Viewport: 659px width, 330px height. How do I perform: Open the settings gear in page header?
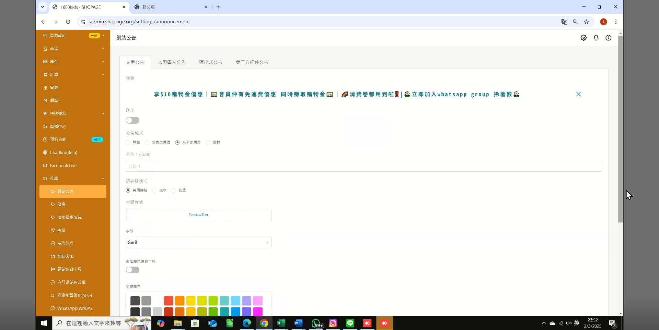[583, 38]
